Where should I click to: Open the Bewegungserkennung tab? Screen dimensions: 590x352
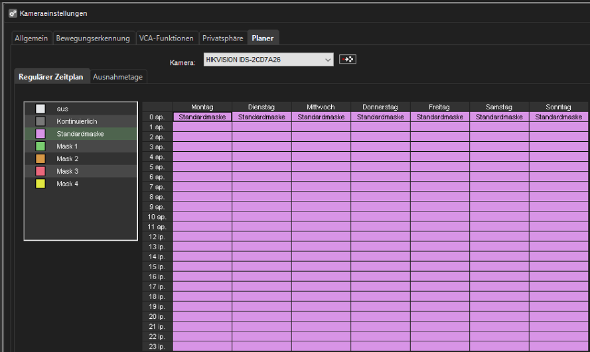point(93,38)
